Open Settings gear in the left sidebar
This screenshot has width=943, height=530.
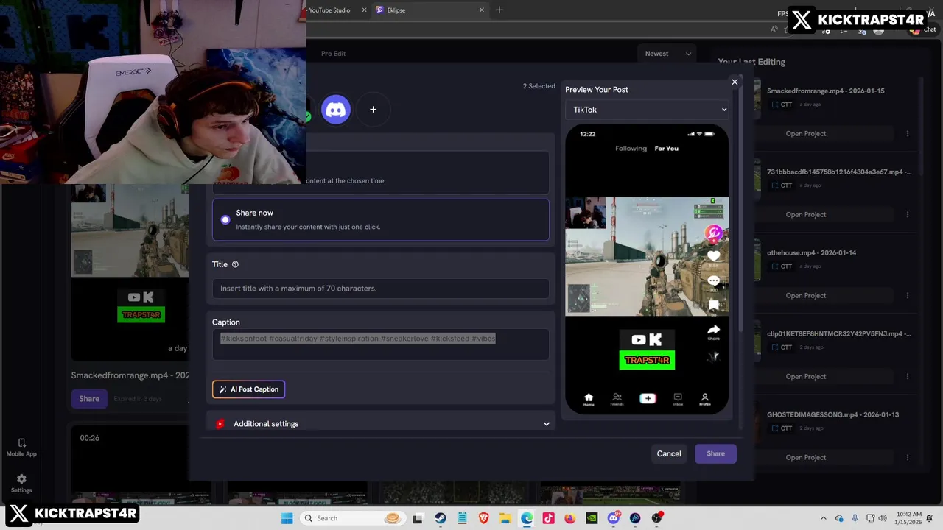(x=21, y=483)
